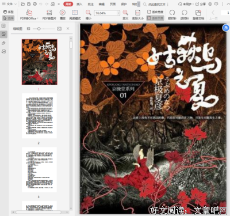This screenshot has width=230, height=216.
Task: Select the page 3 thumbnail
Action: click(39, 170)
